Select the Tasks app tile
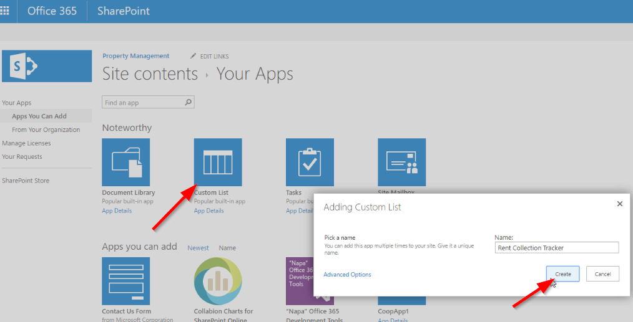The height and width of the screenshot is (322, 633). click(310, 163)
